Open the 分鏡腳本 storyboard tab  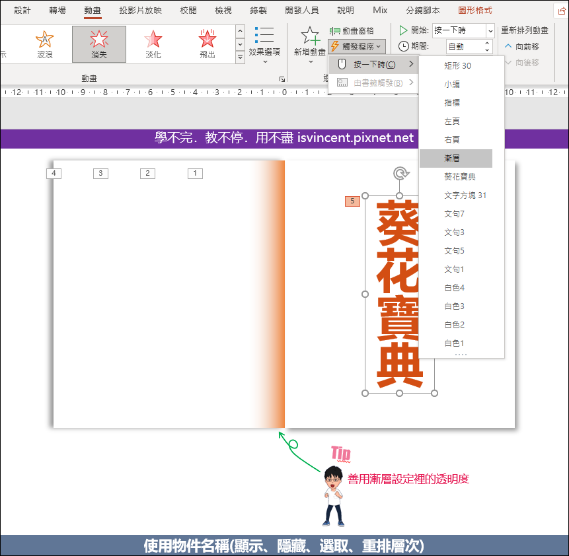(423, 11)
